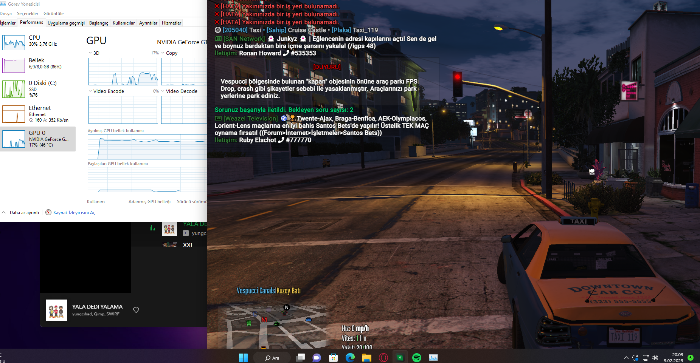Open File Explorer from the taskbar
This screenshot has width=700, height=363.
pos(366,358)
